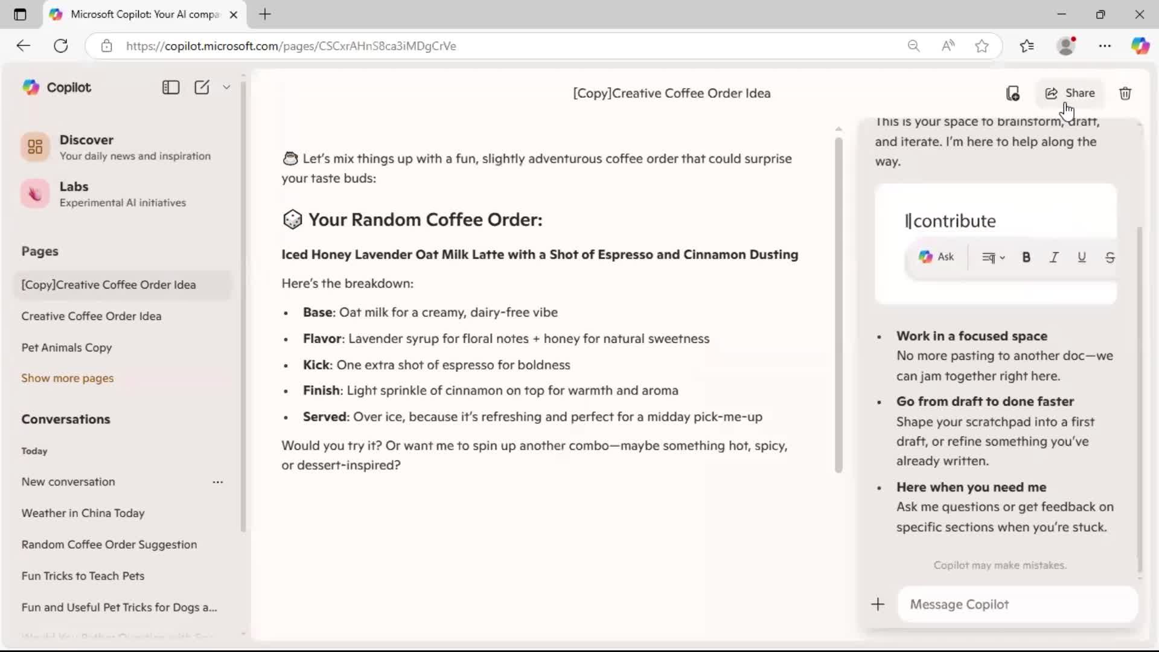Click the Copilot logo in sidebar
The width and height of the screenshot is (1159, 652).
[31, 88]
